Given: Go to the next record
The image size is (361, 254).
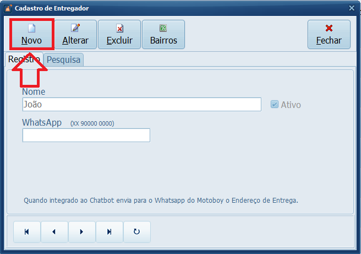Looking at the screenshot, I should pos(82,232).
